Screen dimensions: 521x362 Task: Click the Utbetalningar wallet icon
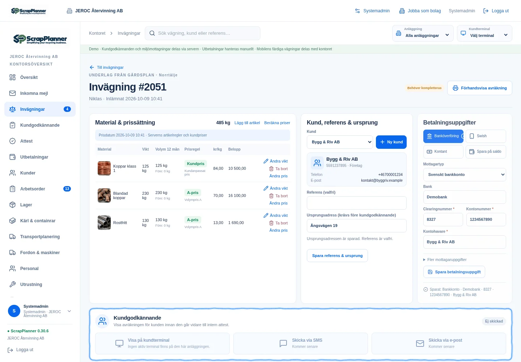pos(13,157)
